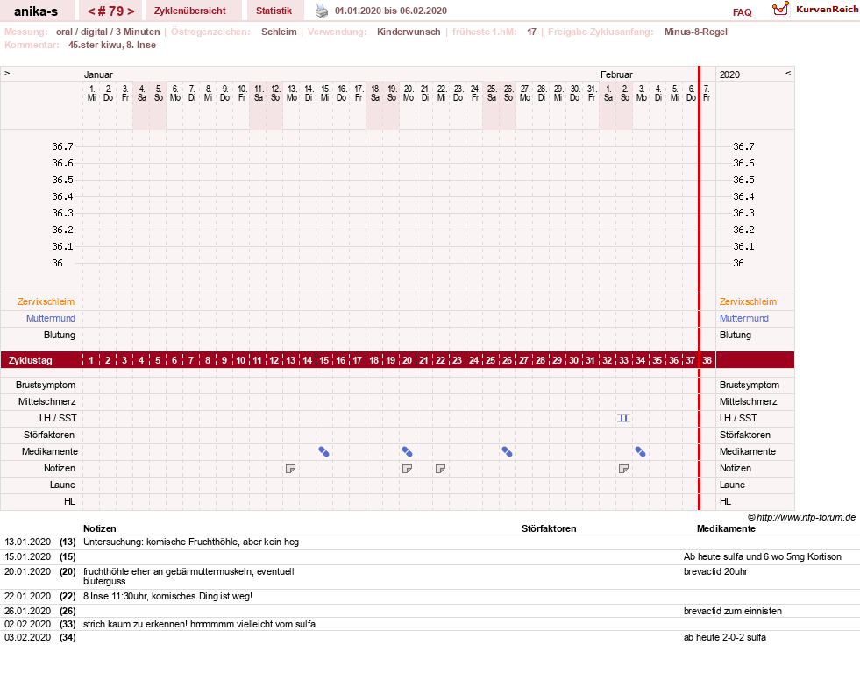Viewport: 860px width, 680px height.
Task: Click 'brevactid zum einnisten' medication entry
Action: [733, 611]
